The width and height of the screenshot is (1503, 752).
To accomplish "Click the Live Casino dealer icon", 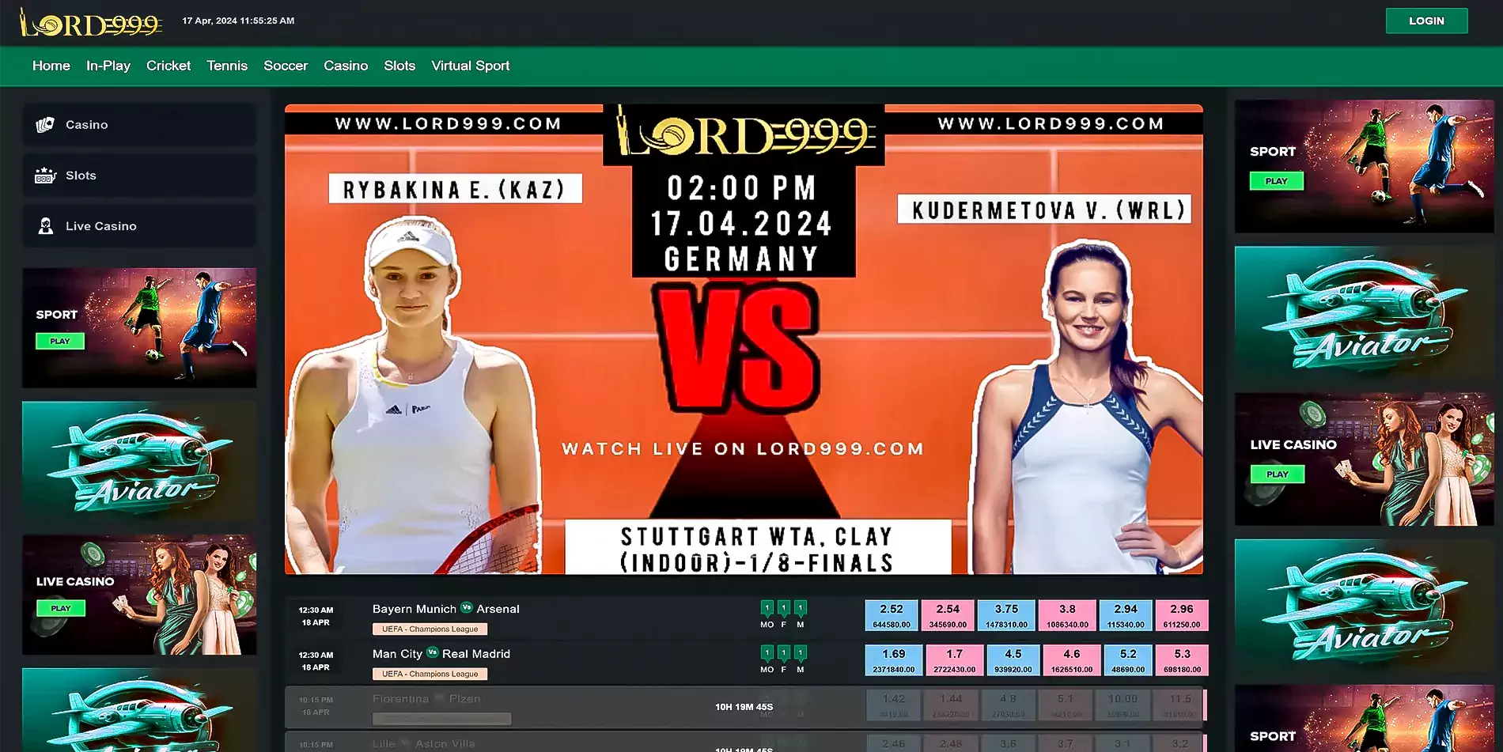I will (45, 226).
